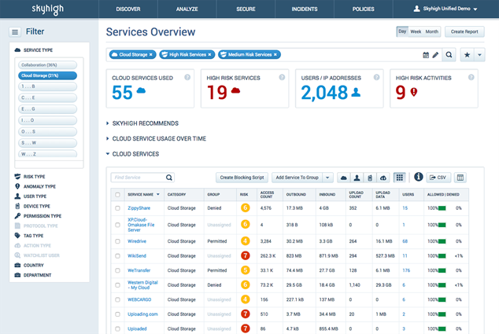Tick the Wiredrive row checkbox
Viewport: 499px width, 334px height.
[117, 242]
